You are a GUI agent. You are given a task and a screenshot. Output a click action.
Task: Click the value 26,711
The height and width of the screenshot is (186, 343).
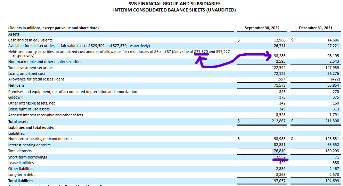(x=279, y=46)
